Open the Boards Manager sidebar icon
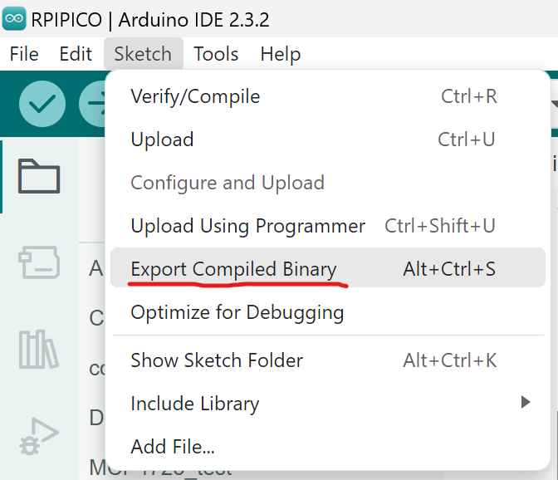This screenshot has width=558, height=480. click(x=39, y=262)
